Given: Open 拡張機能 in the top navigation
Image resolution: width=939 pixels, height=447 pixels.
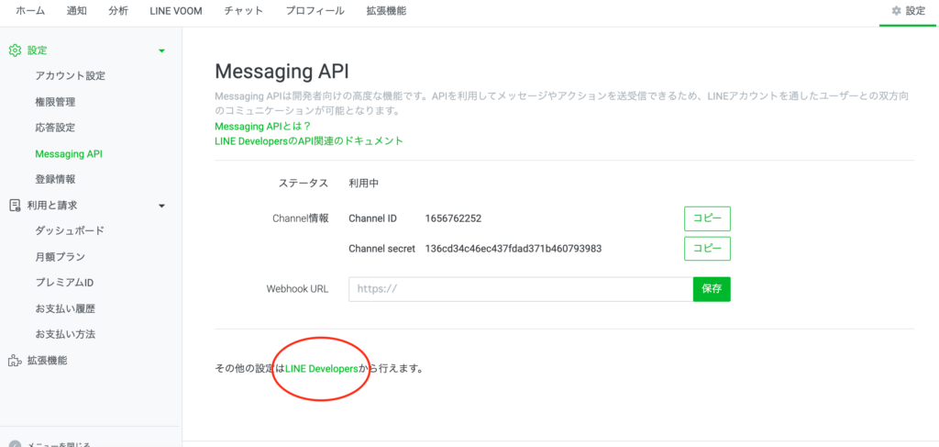Looking at the screenshot, I should [x=386, y=11].
